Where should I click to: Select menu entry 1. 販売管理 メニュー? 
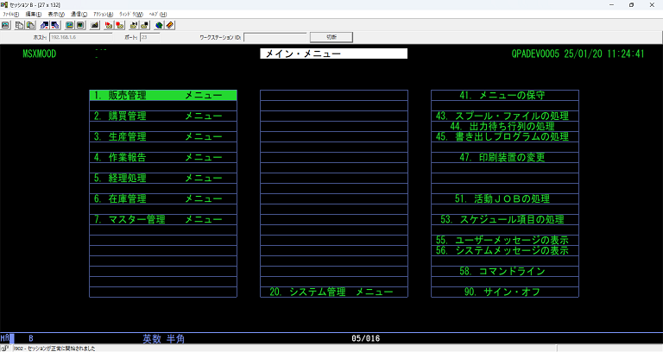click(x=162, y=96)
